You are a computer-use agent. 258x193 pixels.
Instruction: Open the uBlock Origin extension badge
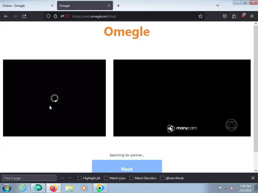[x=243, y=16]
